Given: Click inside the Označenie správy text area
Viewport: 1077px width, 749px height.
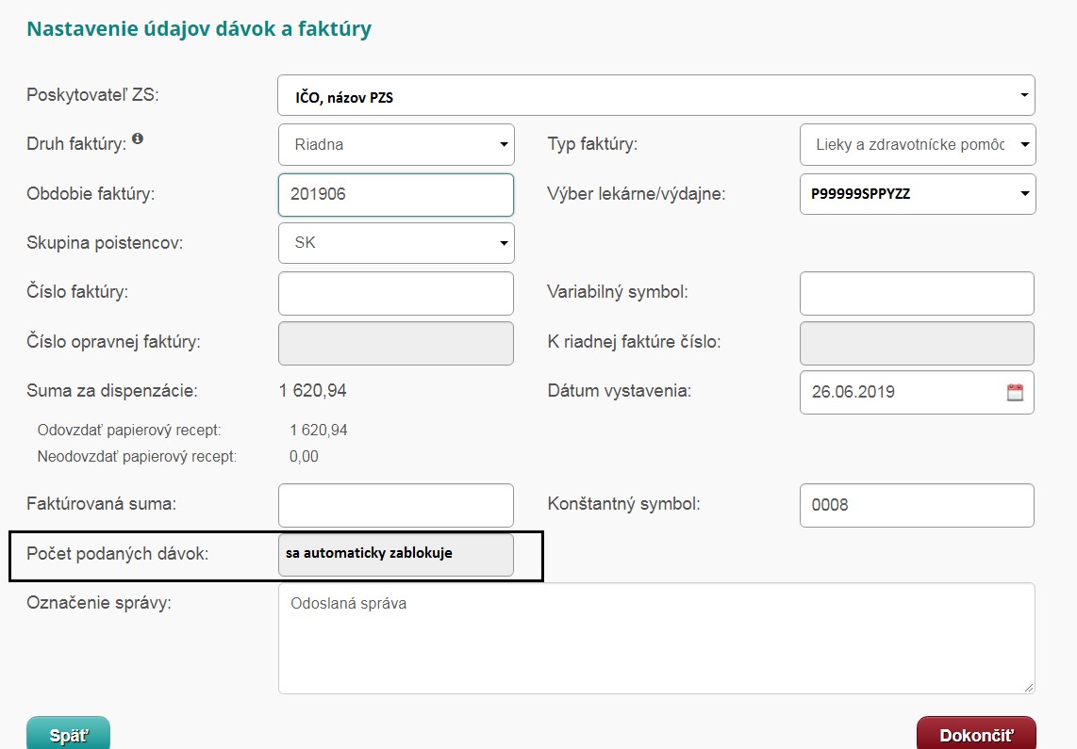Looking at the screenshot, I should tap(655, 639).
